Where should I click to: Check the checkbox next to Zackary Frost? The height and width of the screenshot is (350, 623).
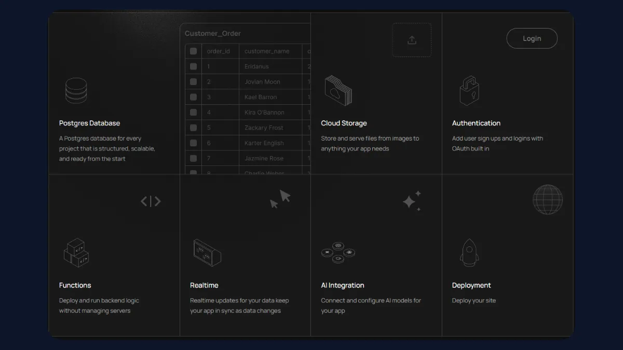[x=193, y=128]
